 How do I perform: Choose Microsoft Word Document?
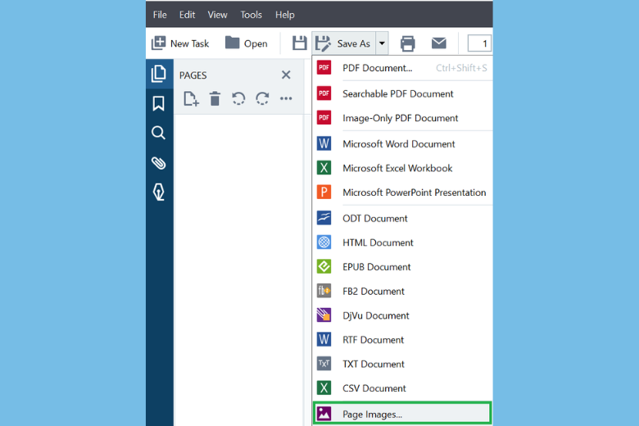tap(402, 144)
